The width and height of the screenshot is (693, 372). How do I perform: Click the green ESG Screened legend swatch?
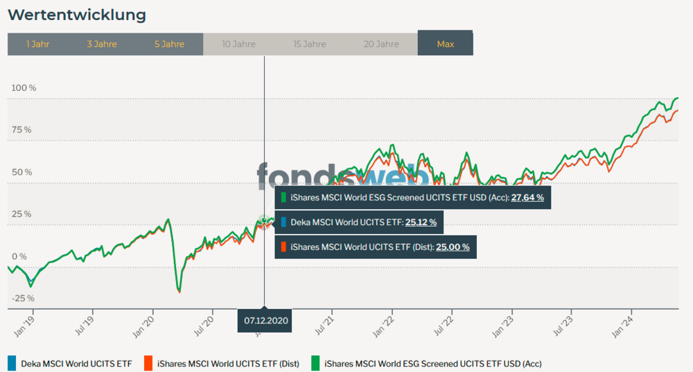[x=315, y=363]
